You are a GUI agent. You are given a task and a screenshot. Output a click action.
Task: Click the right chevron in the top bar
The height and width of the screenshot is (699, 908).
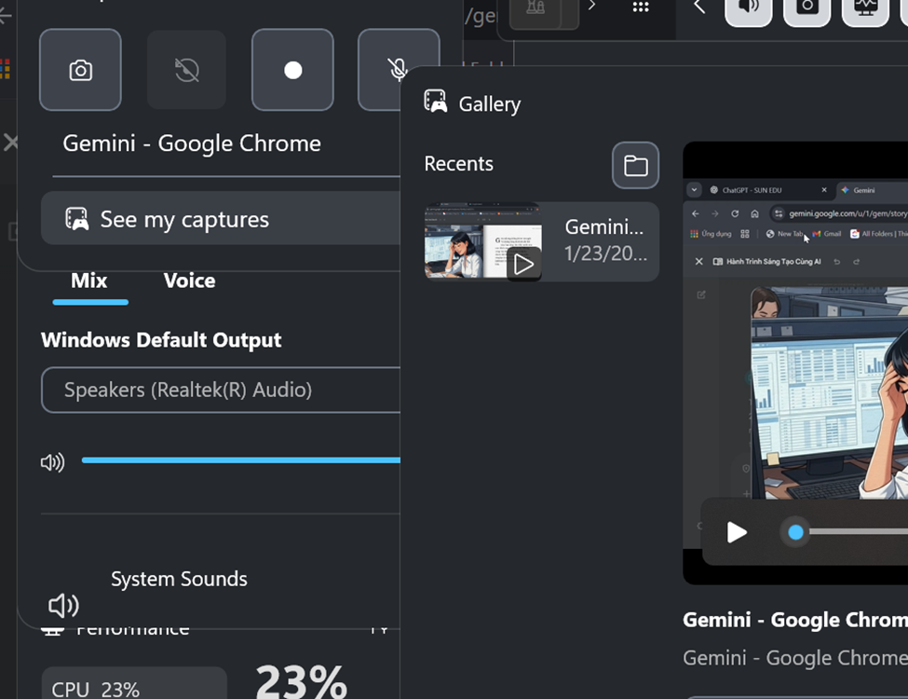[x=591, y=7]
